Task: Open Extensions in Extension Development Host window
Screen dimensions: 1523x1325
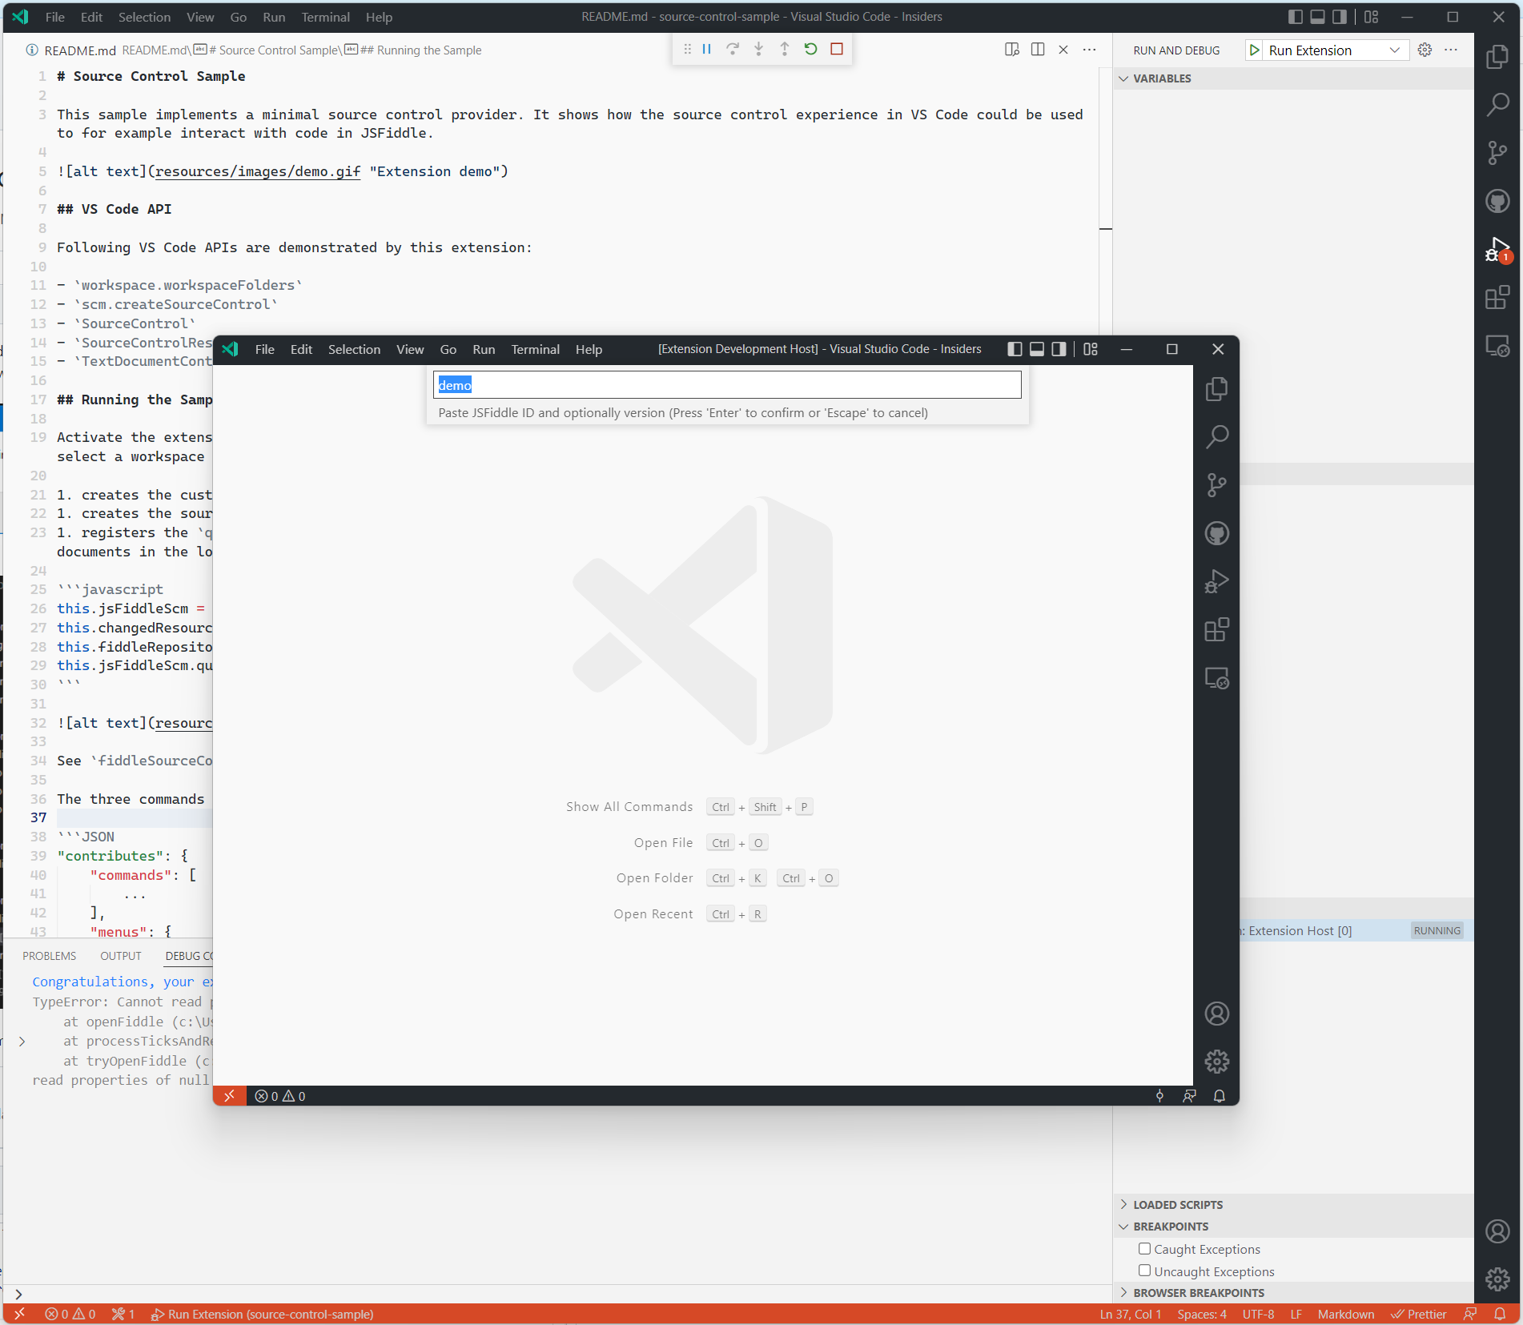Action: pyautogui.click(x=1216, y=630)
